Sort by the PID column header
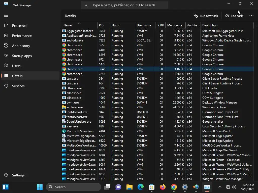258x193 pixels. pos(104,25)
